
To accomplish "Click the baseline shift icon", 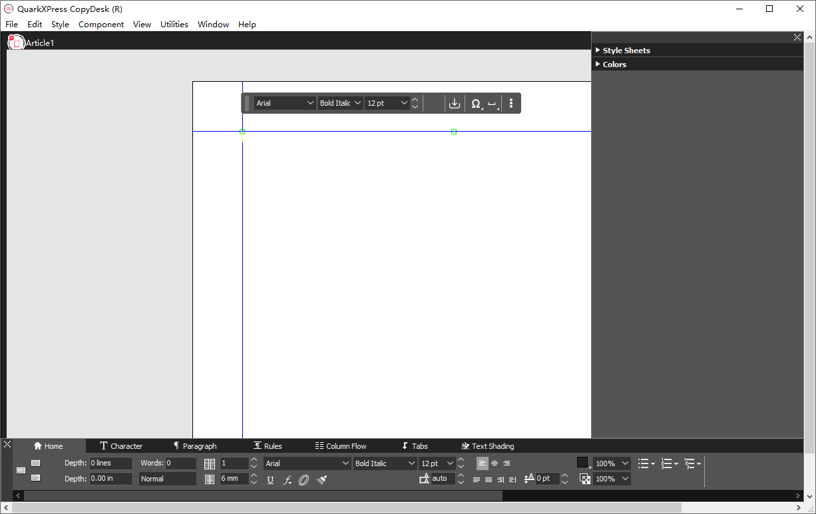I will (x=530, y=479).
